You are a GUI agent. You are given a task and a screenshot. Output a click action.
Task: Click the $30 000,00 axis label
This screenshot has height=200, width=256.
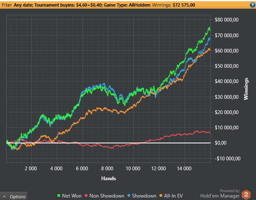coord(227,97)
